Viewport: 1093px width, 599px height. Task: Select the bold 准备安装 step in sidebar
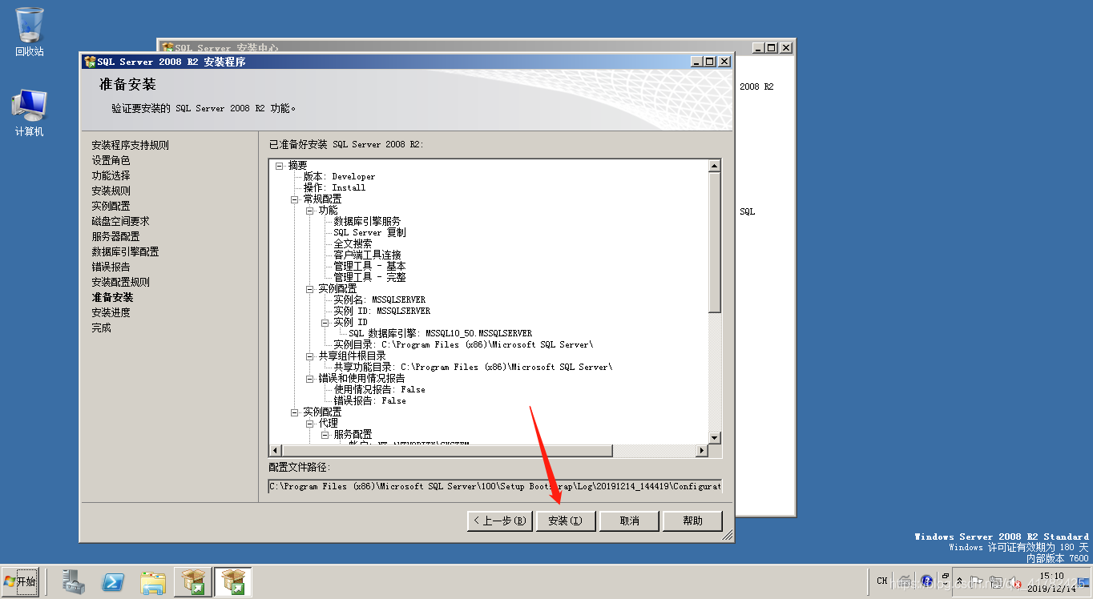(112, 297)
